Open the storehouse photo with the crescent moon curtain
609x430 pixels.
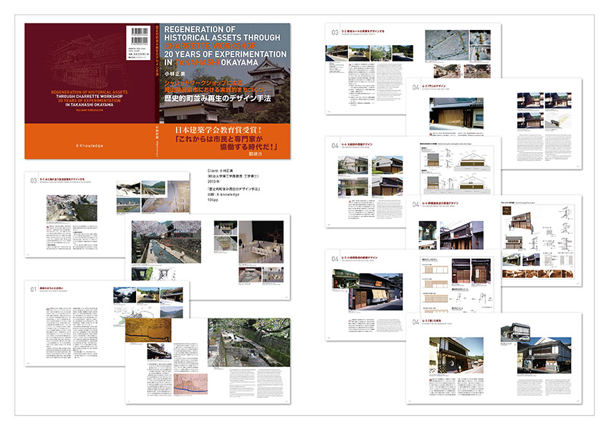pos(456,355)
